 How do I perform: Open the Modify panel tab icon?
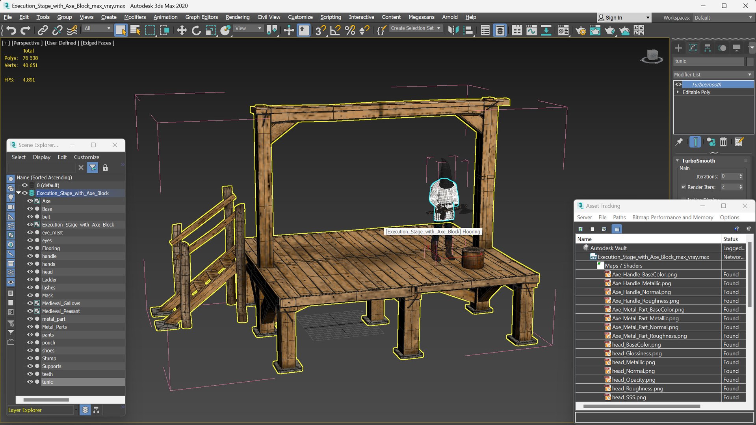[693, 48]
